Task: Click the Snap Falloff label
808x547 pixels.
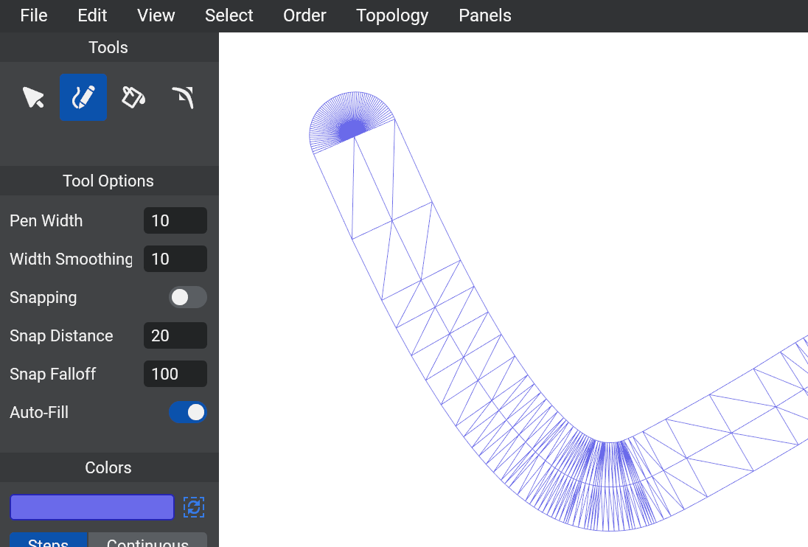Action: 52,374
